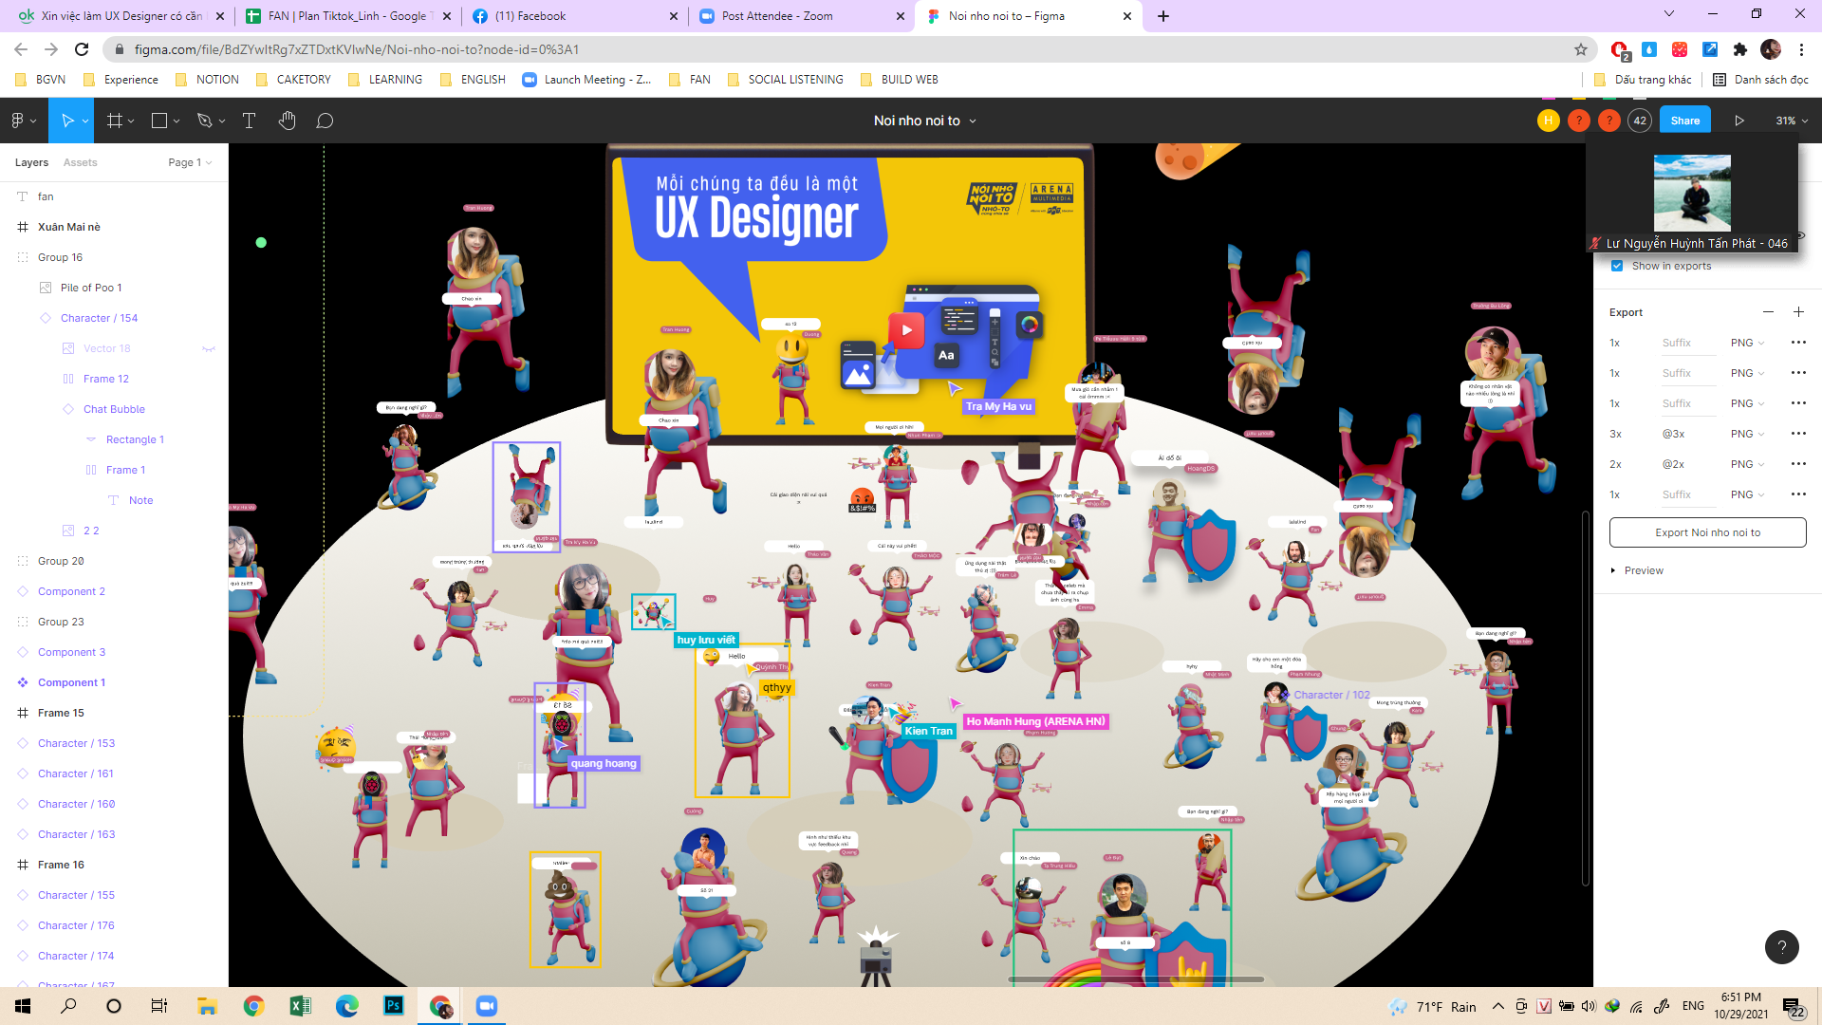Select the Hand tool
The height and width of the screenshot is (1025, 1822).
(288, 121)
